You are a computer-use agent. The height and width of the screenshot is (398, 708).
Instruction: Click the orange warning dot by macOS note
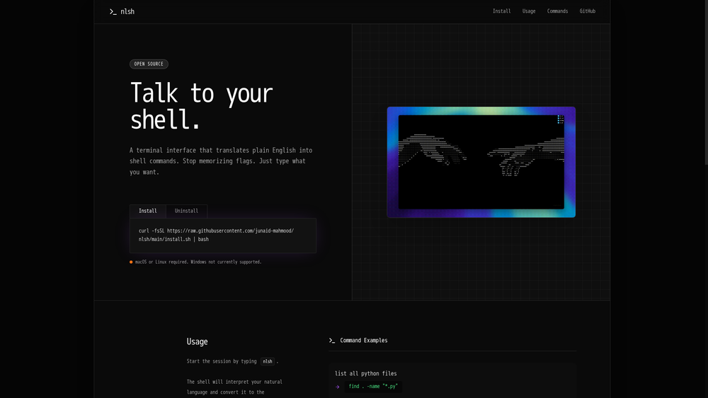(131, 262)
